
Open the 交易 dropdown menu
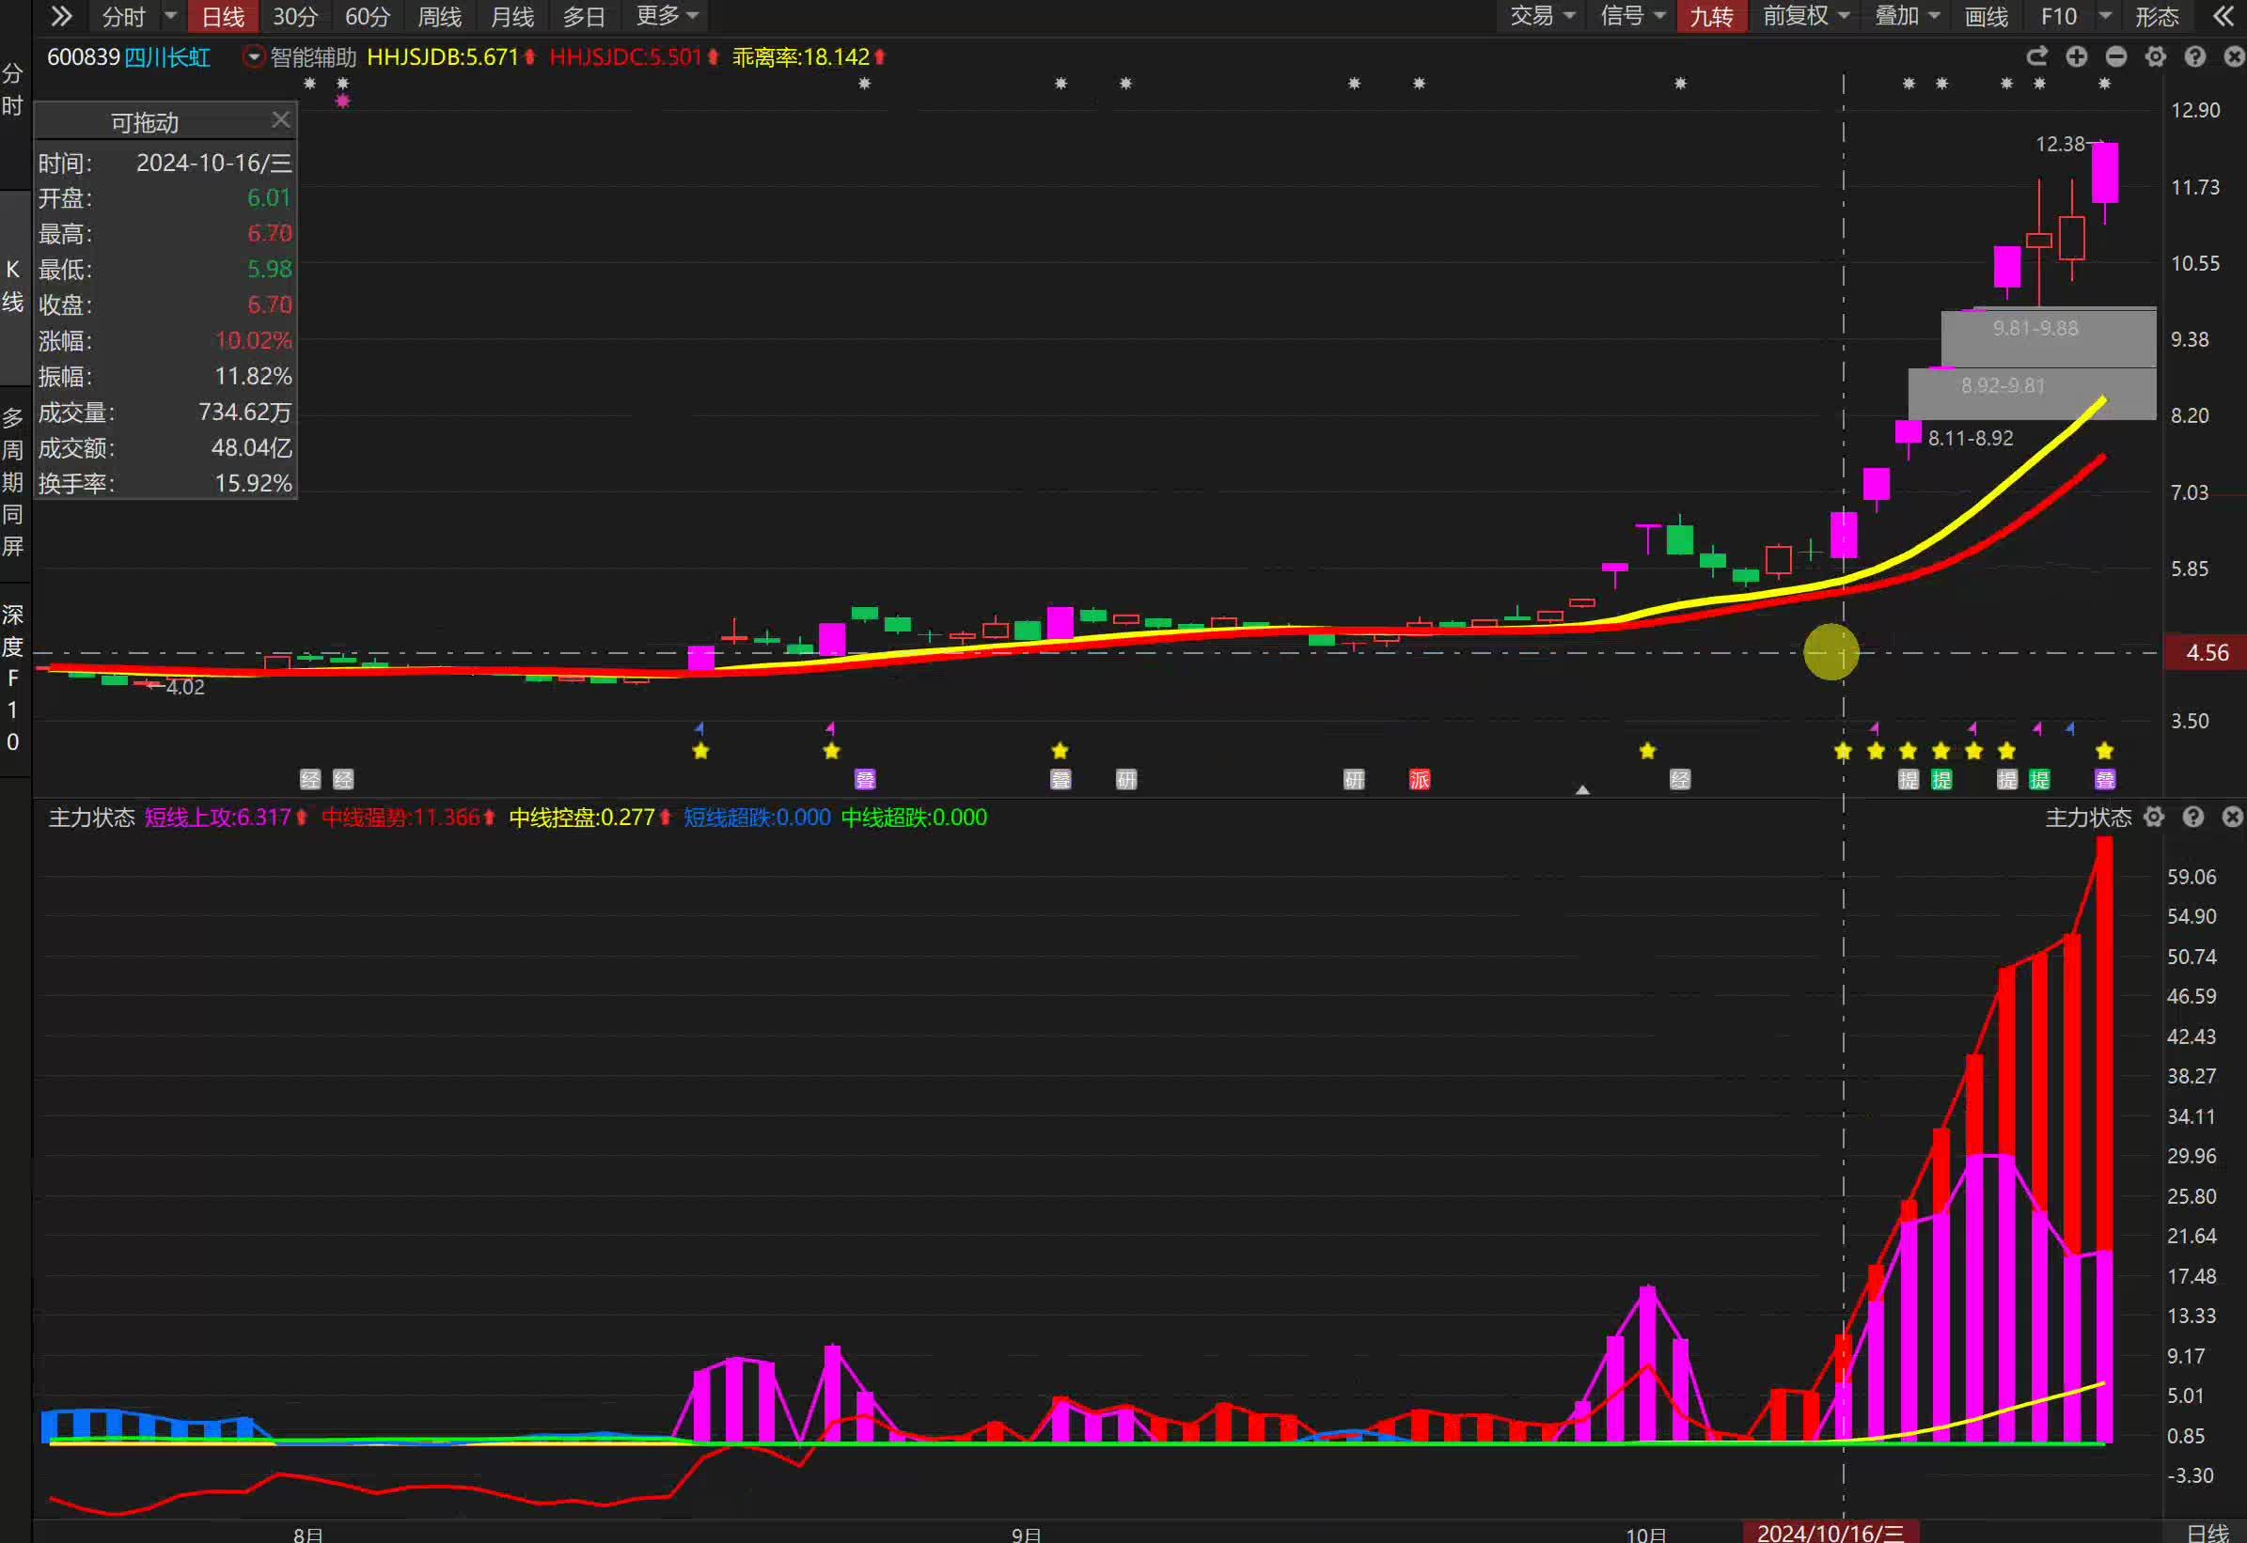(x=1543, y=16)
